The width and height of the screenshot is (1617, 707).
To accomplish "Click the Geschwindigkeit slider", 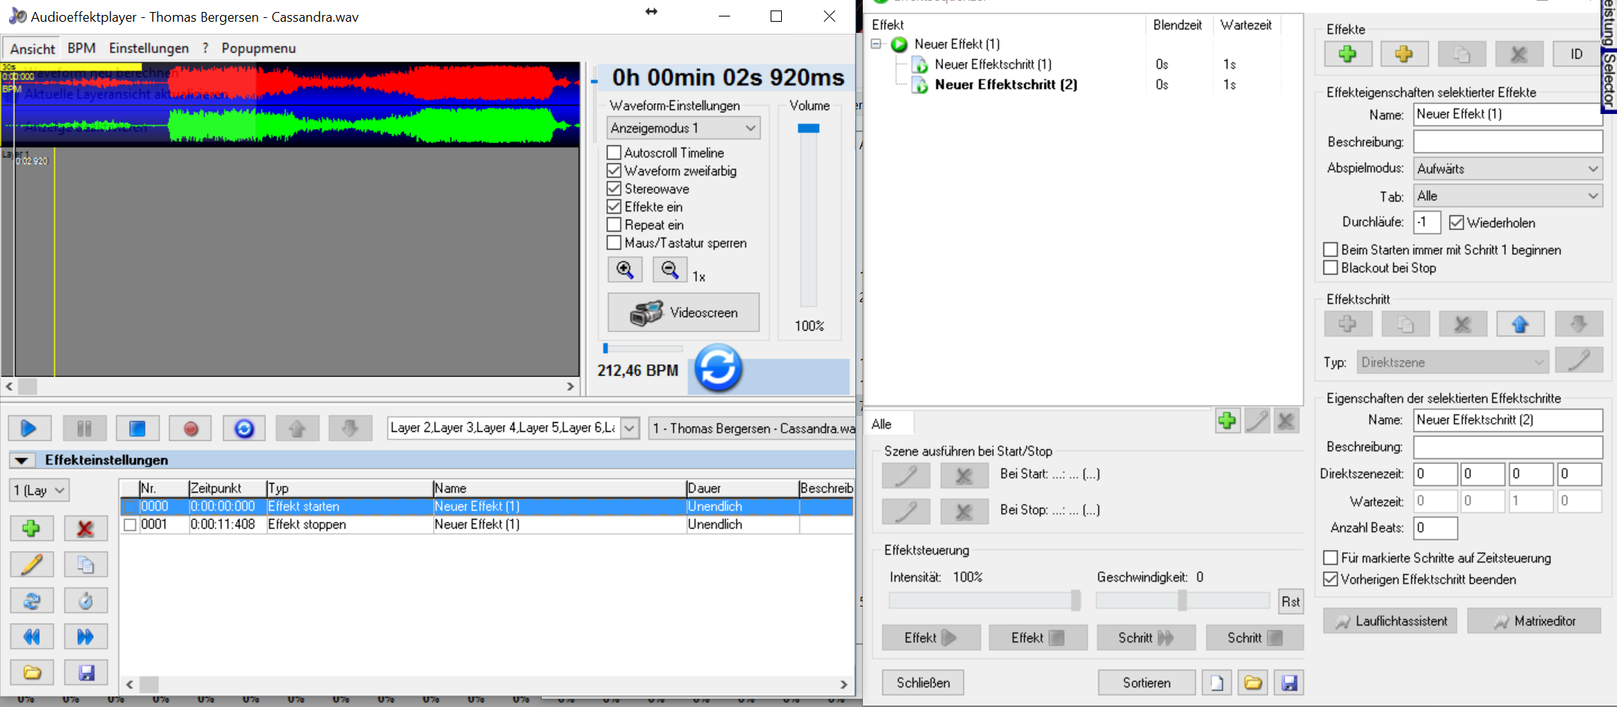I will point(1182,600).
